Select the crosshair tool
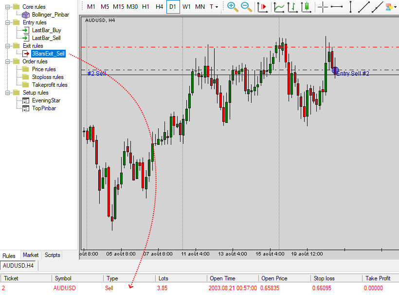Image resolution: width=399 pixels, height=295 pixels. 323,7
